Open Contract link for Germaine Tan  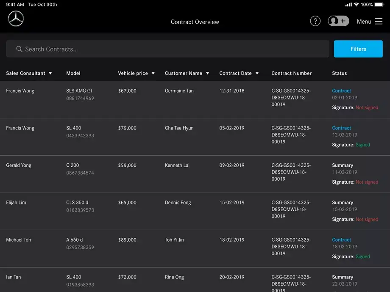(x=341, y=91)
